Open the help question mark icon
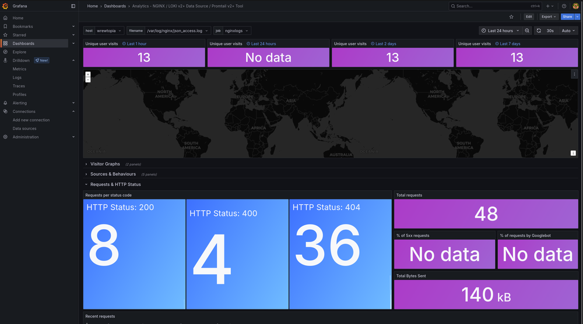The width and height of the screenshot is (583, 324). (x=564, y=6)
